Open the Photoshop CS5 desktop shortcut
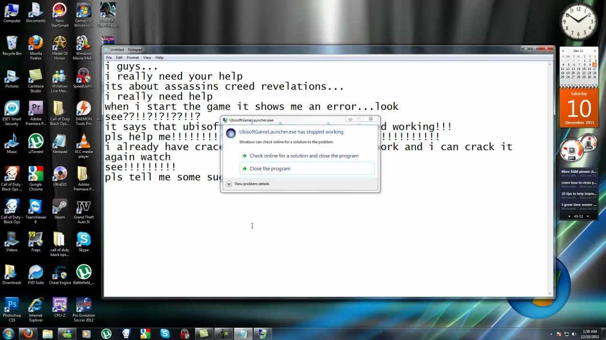Screen dimensions: 606x340 [12, 309]
